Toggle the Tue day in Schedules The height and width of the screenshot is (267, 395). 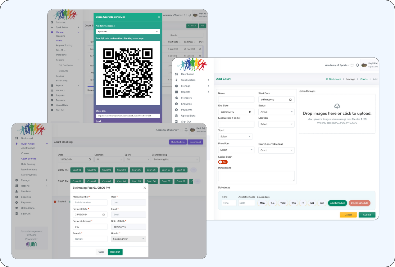click(272, 203)
